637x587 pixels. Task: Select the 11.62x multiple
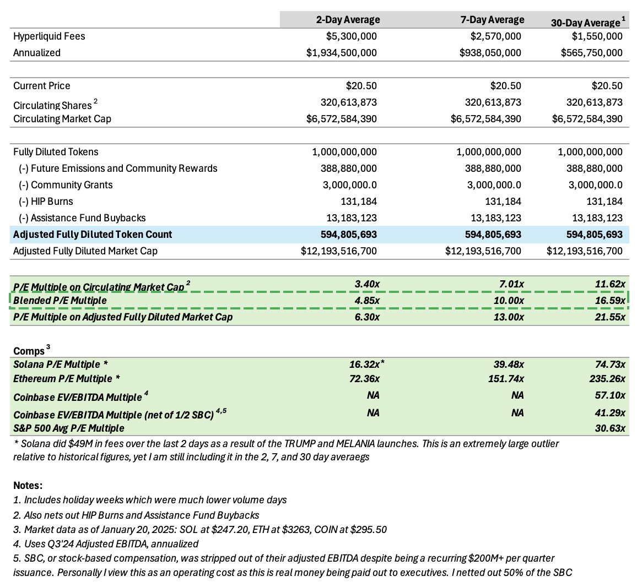610,284
